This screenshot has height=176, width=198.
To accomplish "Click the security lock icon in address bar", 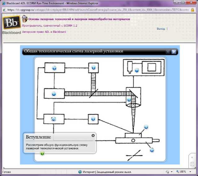I will (192, 10).
